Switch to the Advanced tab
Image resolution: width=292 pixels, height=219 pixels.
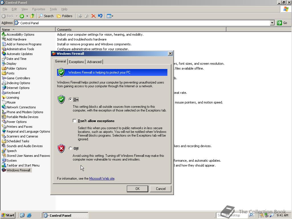coord(94,62)
